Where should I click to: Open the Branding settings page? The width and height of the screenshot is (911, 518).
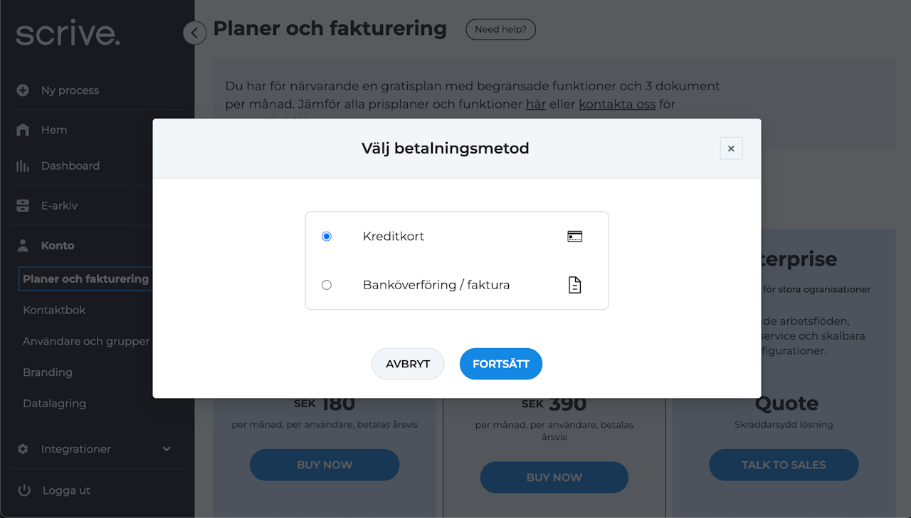pyautogui.click(x=48, y=372)
